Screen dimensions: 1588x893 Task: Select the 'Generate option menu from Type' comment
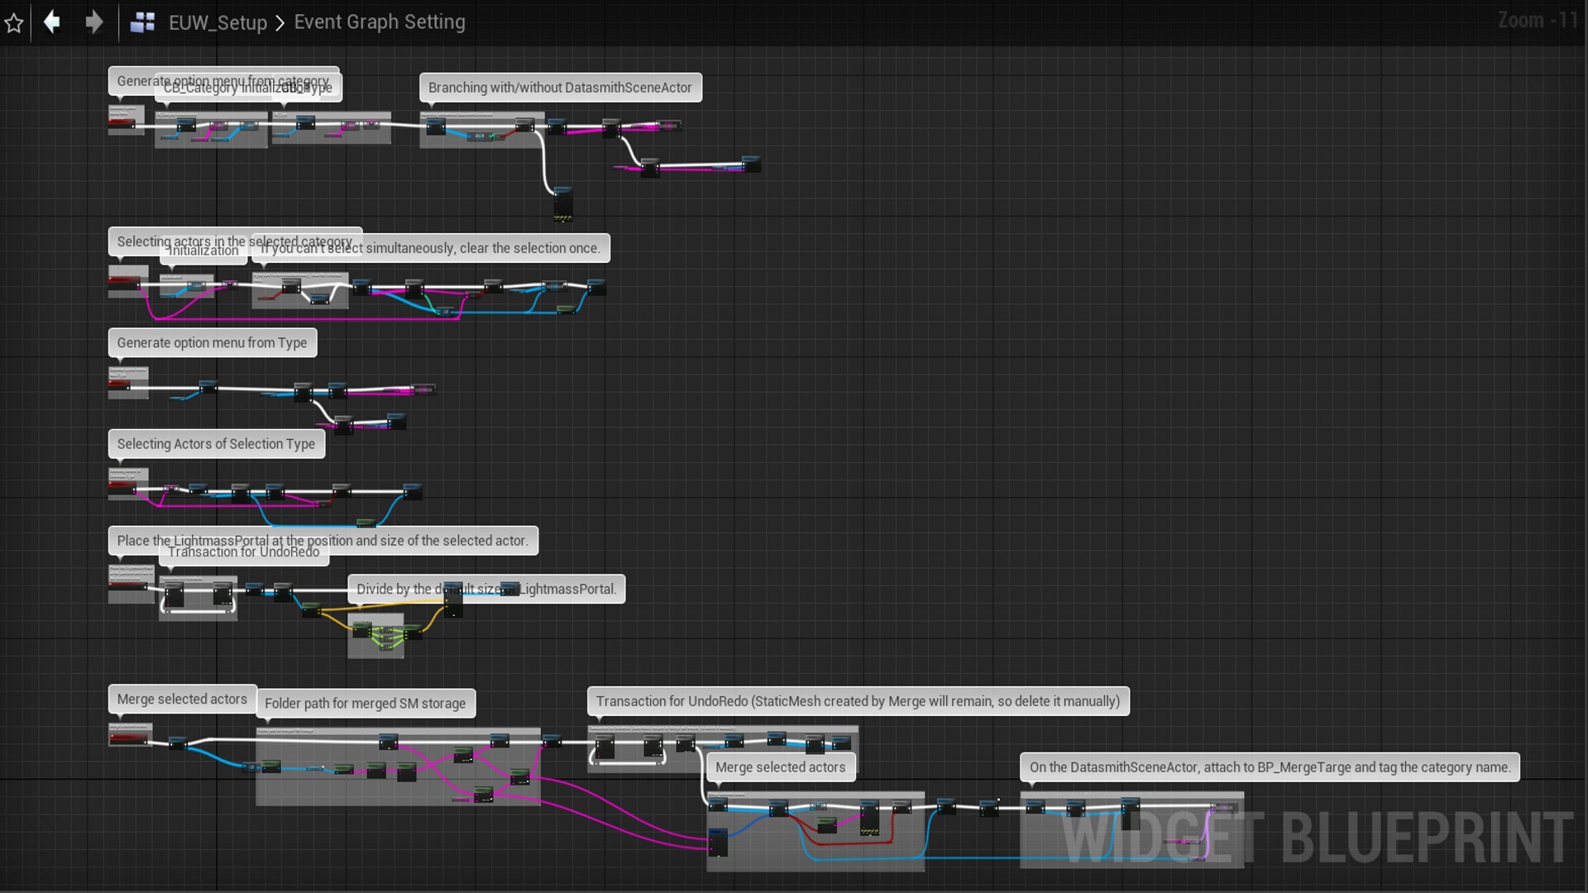[x=212, y=342]
